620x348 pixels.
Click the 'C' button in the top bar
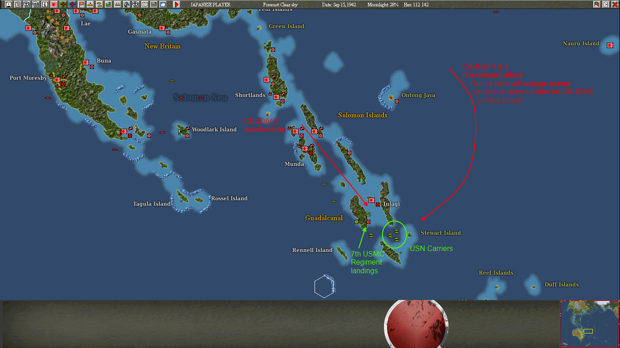(605, 5)
